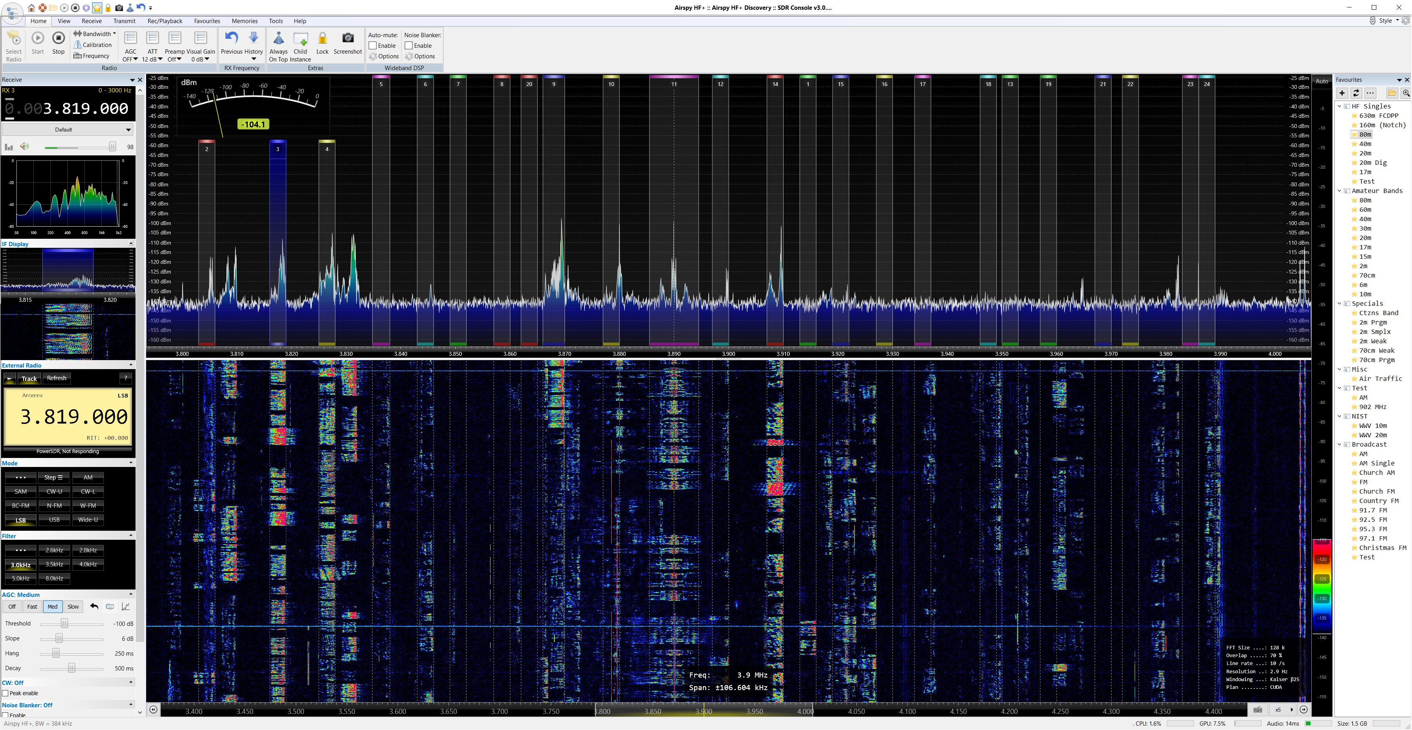
Task: Open Auto-mute Options gear
Action: [384, 56]
